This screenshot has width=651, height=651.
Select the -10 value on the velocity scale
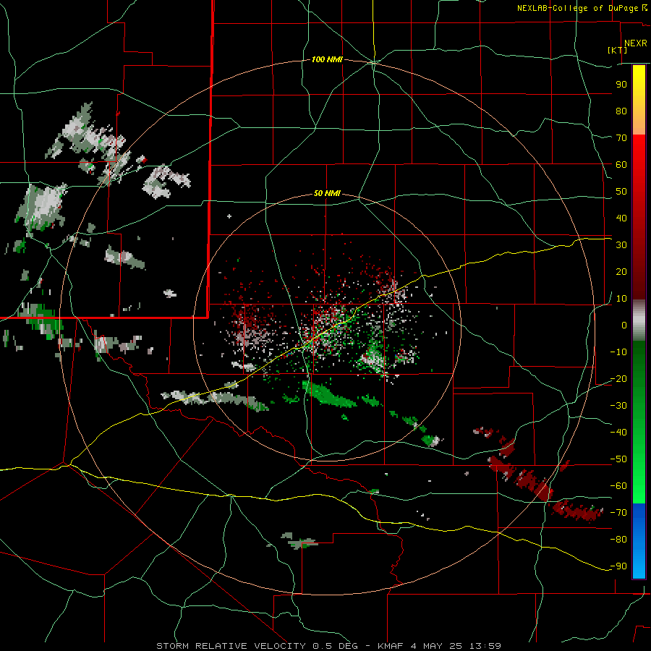coord(618,352)
